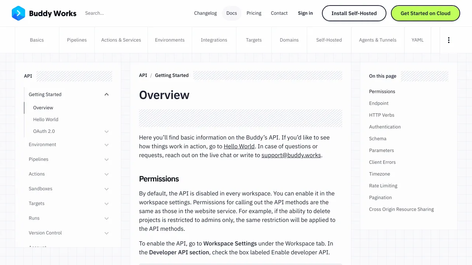Click Getting Started in the breadcrumb
472x265 pixels.
point(172,75)
